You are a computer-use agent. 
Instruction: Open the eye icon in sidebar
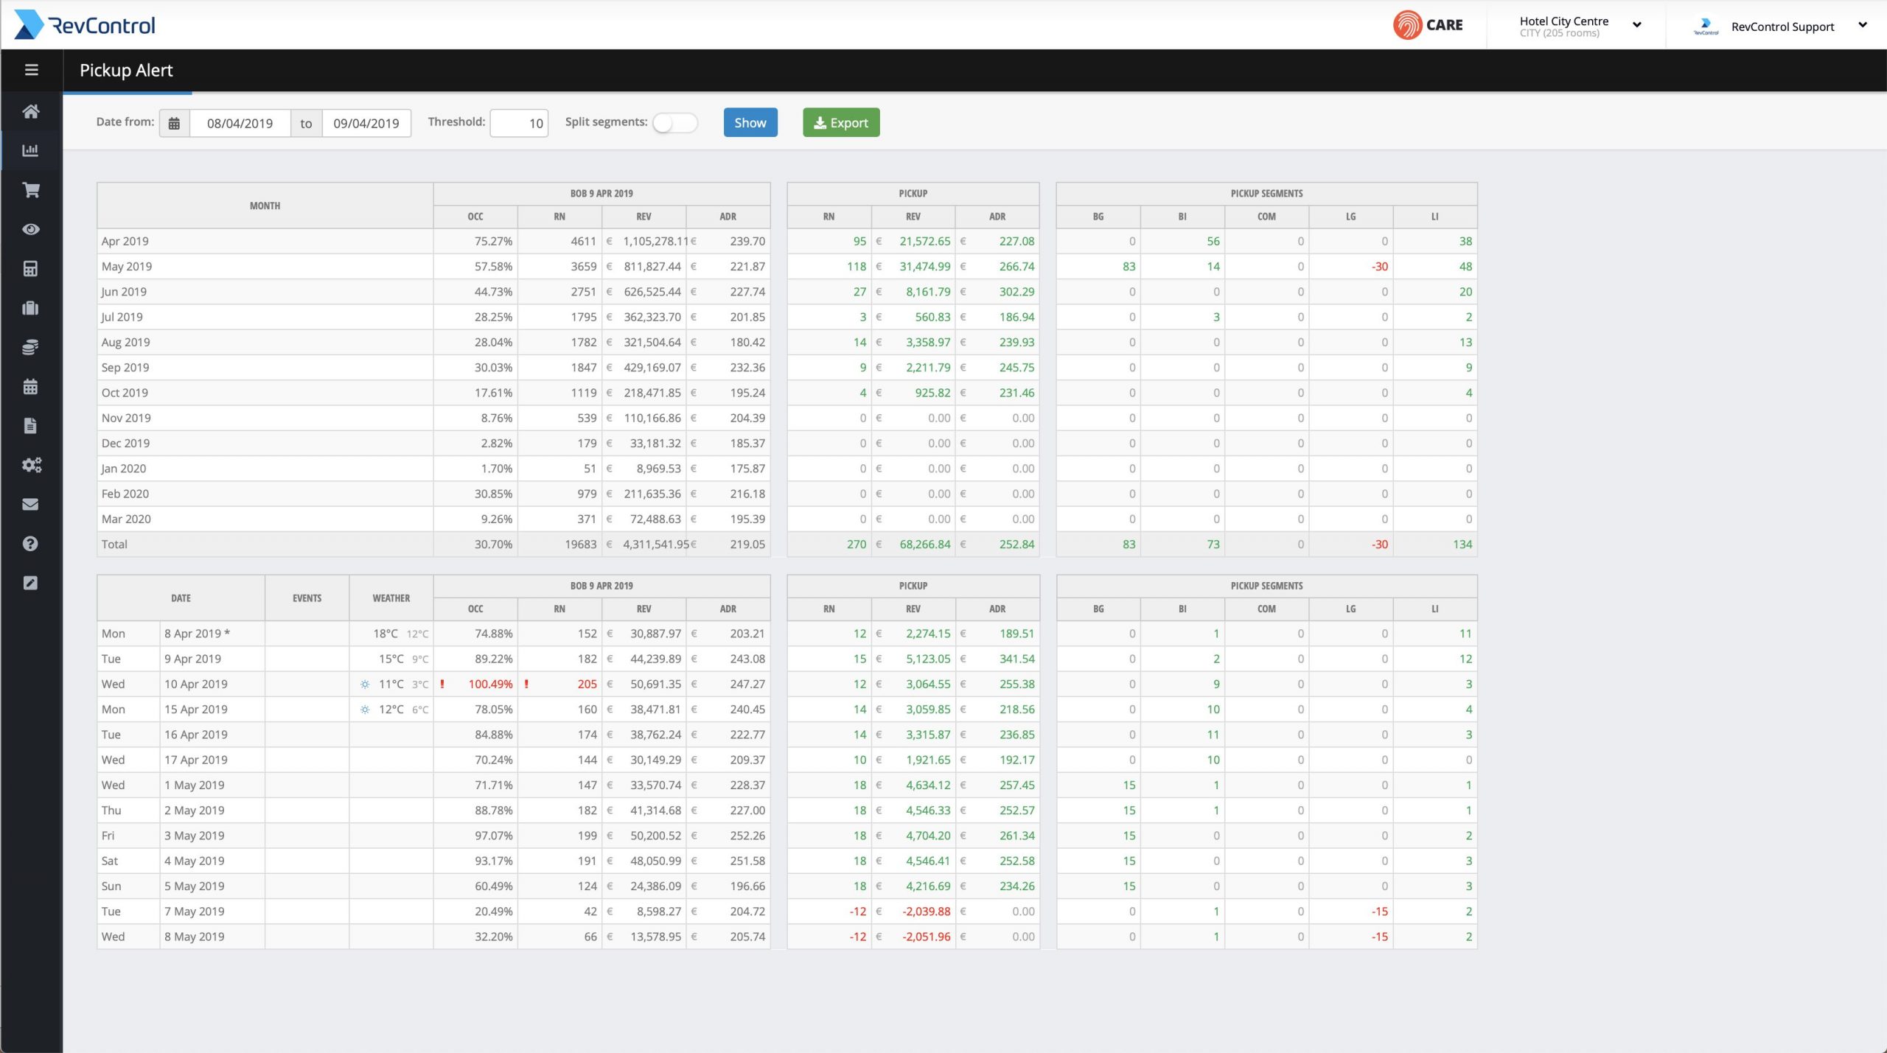pos(31,229)
